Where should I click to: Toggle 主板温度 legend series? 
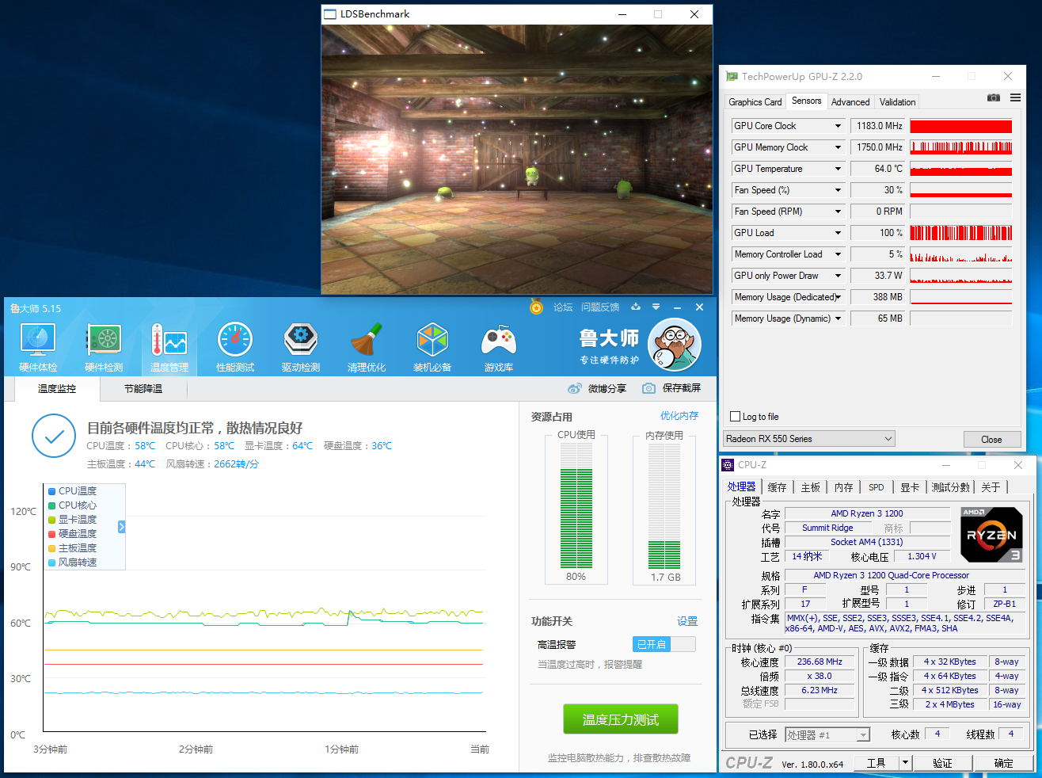[72, 548]
